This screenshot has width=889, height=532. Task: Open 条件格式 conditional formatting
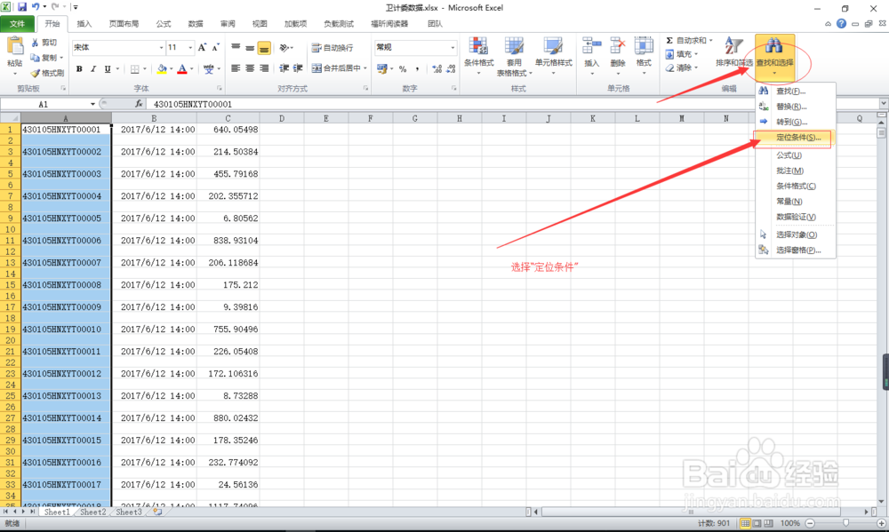(478, 56)
